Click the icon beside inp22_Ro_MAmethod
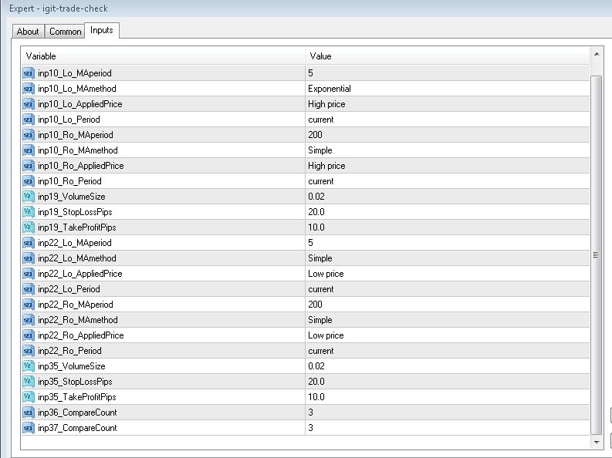The image size is (612, 458). [29, 320]
